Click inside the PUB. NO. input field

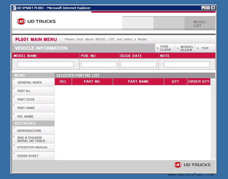coord(99,64)
